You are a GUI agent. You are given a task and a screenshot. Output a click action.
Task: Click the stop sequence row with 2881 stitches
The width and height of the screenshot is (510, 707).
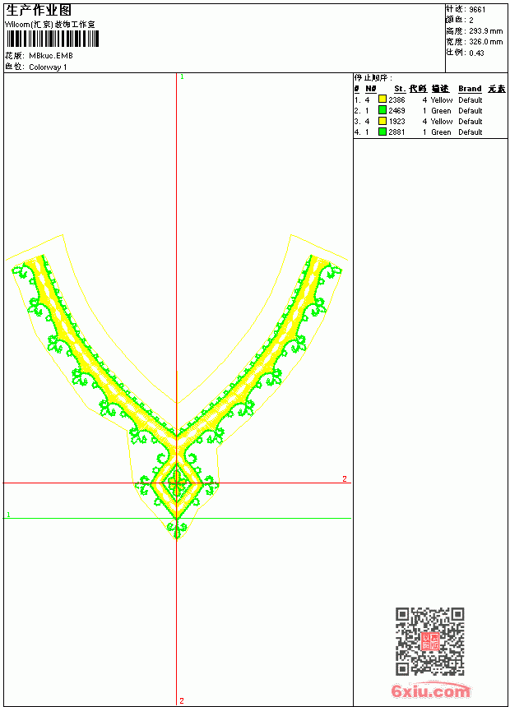[x=430, y=132]
